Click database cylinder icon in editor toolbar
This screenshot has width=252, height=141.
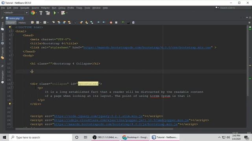pyautogui.click(x=133, y=23)
